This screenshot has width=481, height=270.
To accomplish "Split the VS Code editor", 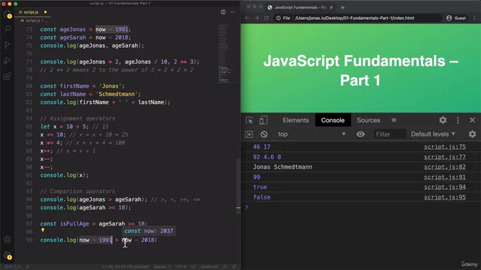I will (223, 12).
